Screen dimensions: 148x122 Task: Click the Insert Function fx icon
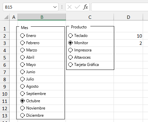click(85, 7)
